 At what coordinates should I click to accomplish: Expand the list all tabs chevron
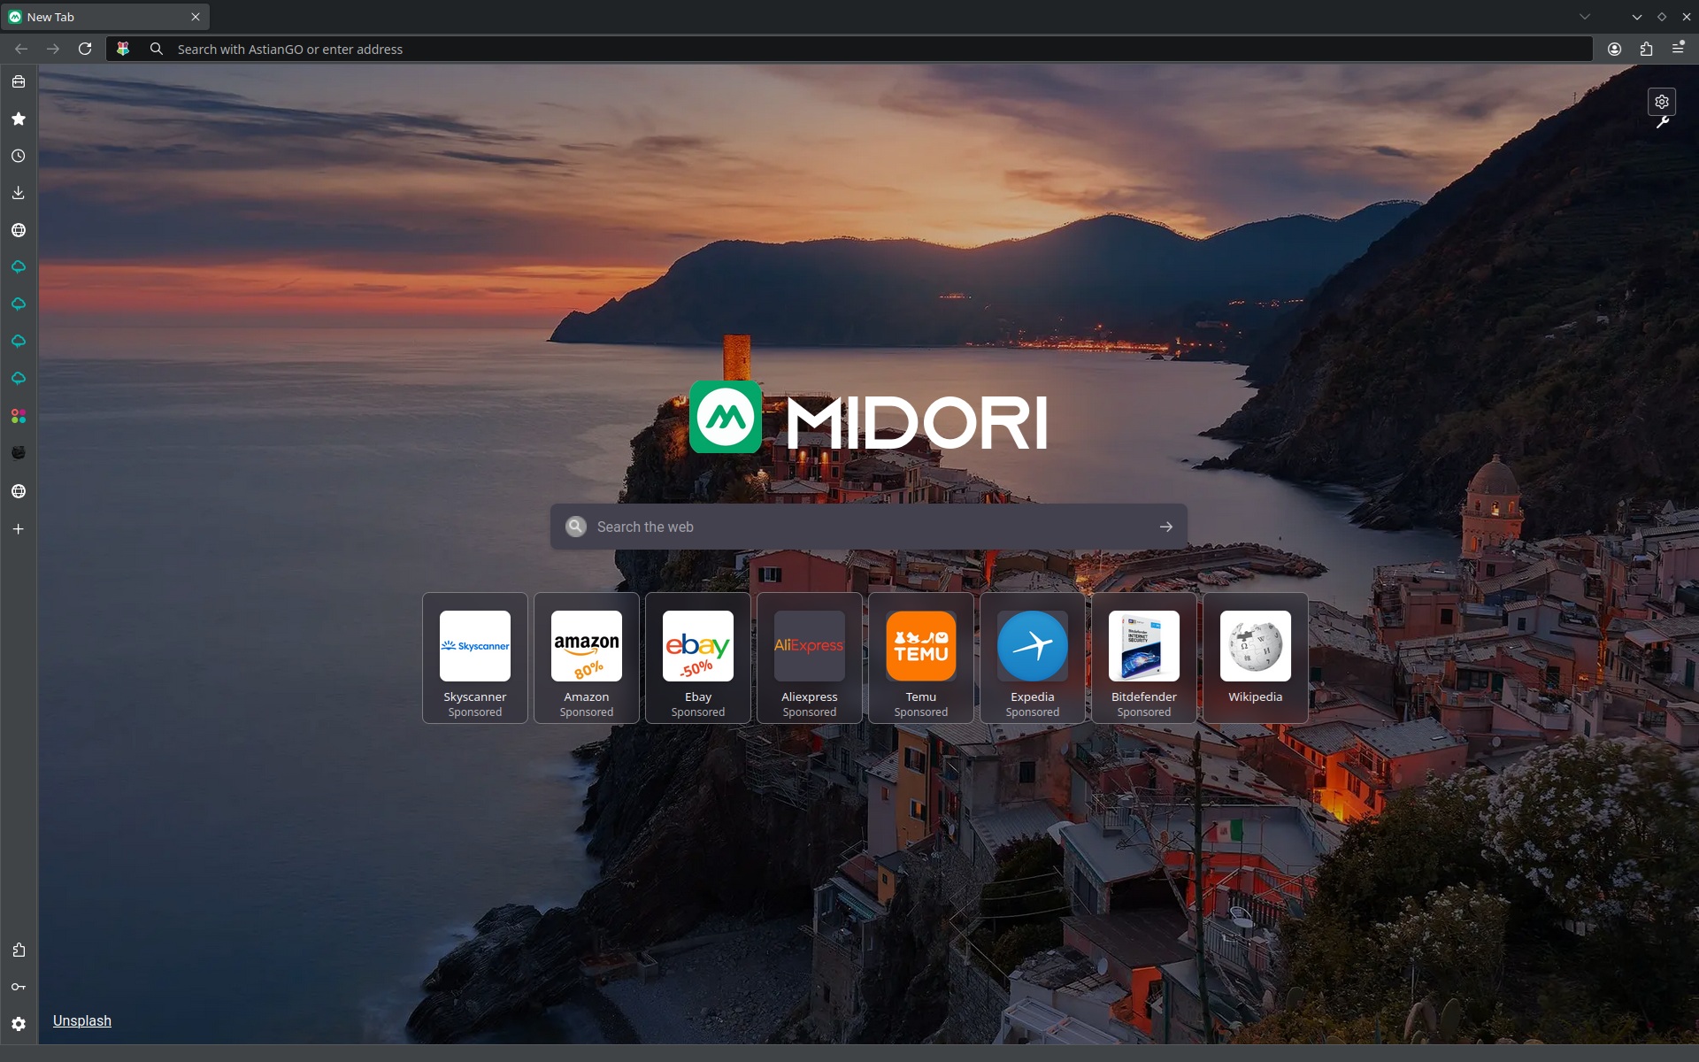point(1585,17)
